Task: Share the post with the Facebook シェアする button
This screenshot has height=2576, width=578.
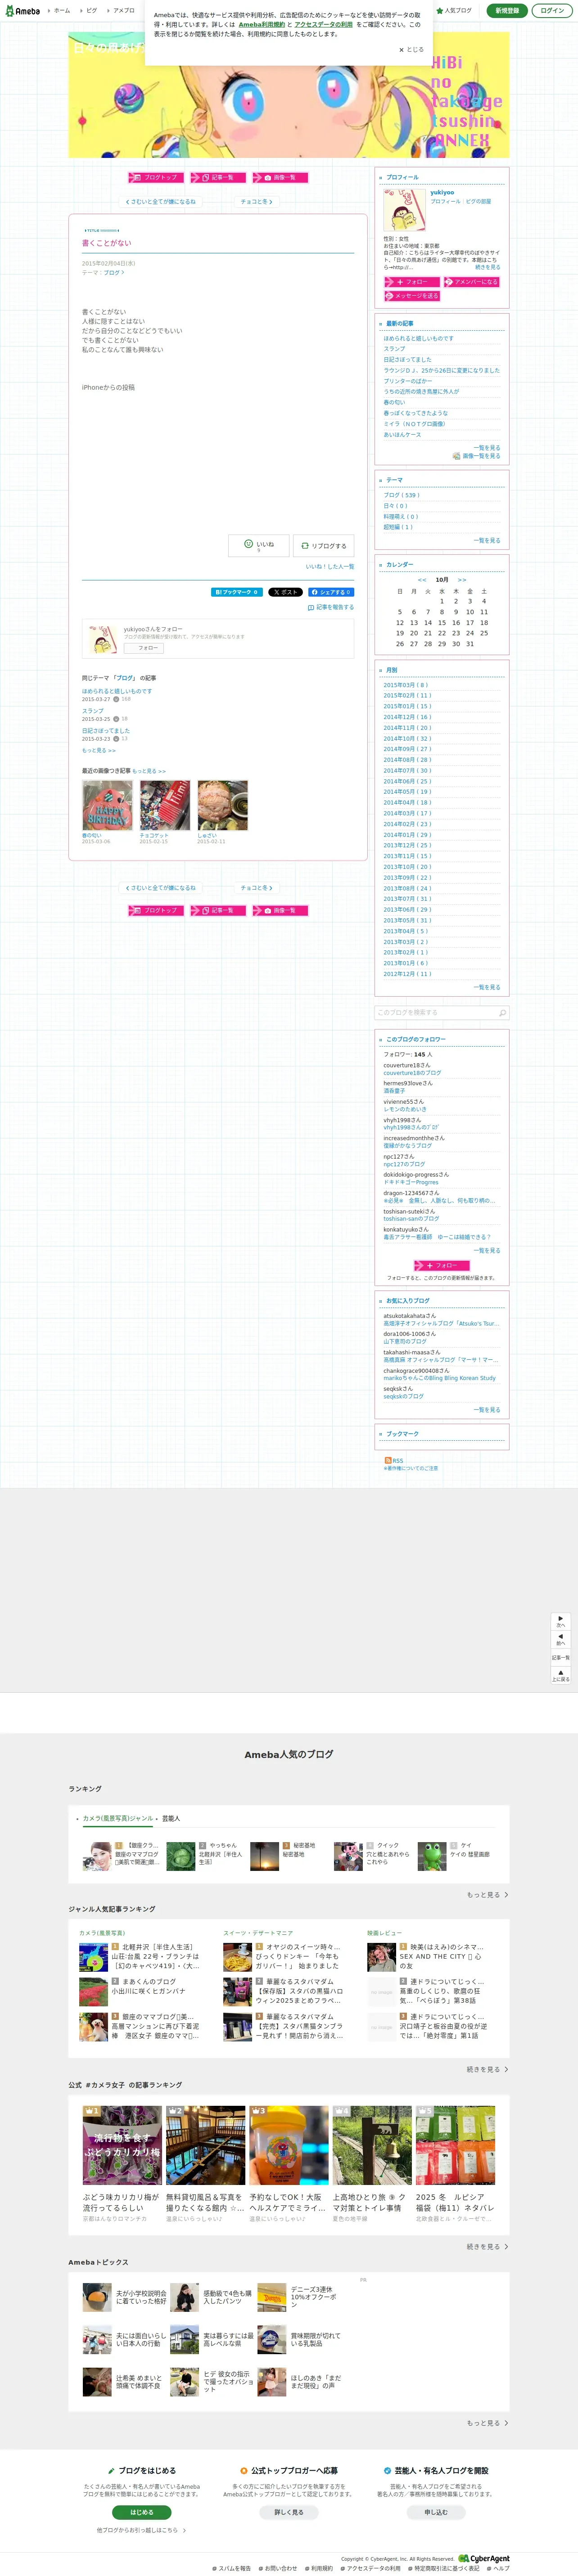Action: (x=331, y=592)
